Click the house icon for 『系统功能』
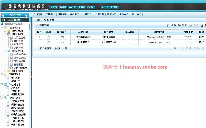Image resolution: width=206 pixels, height=128 pixels. point(9,31)
